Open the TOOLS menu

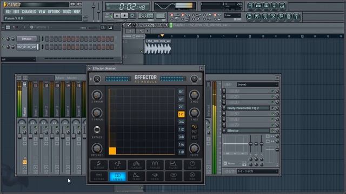66,11
